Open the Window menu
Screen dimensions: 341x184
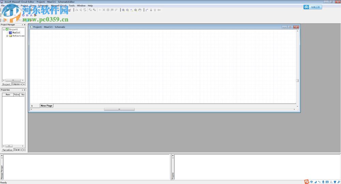pyautogui.click(x=81, y=6)
